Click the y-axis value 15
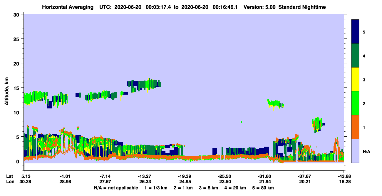This screenshot has width=382, height=196. click(x=17, y=88)
